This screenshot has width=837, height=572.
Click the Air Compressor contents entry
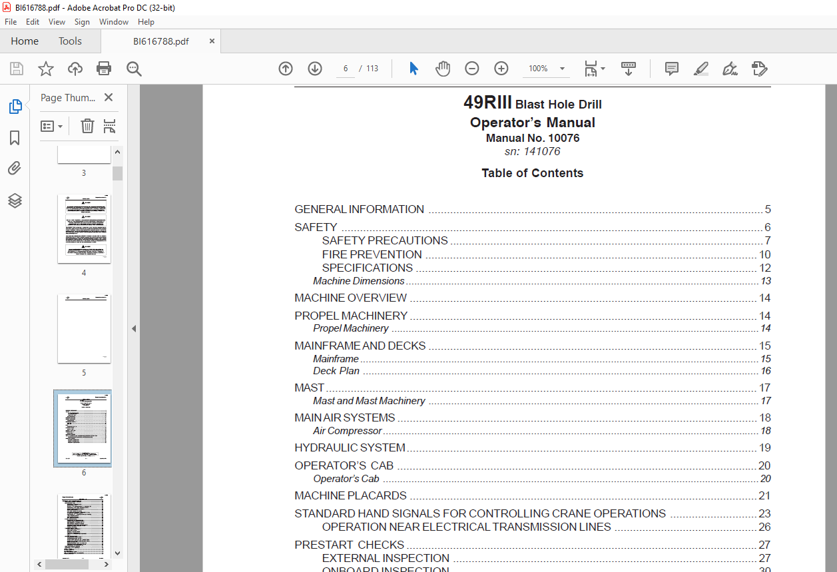click(x=542, y=431)
